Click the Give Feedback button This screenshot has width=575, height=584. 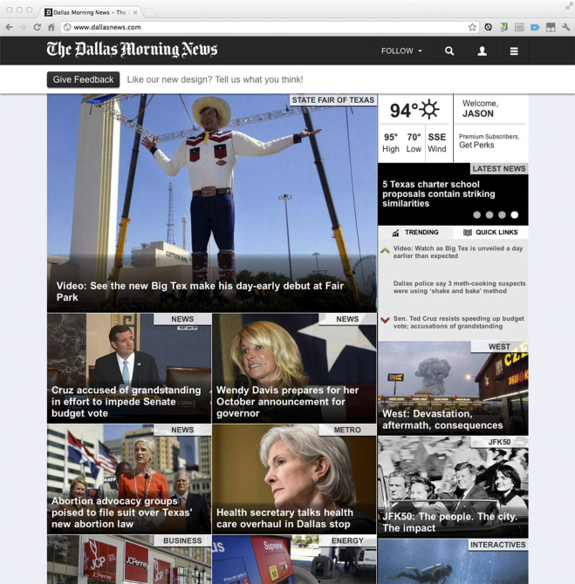click(83, 79)
